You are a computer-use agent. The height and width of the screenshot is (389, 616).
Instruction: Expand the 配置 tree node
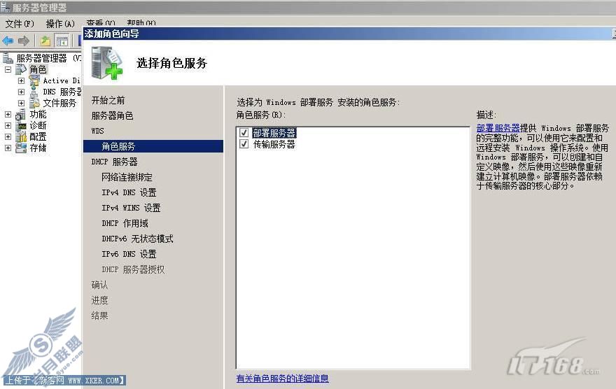pos(8,136)
